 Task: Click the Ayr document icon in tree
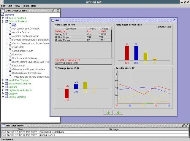click(10, 25)
